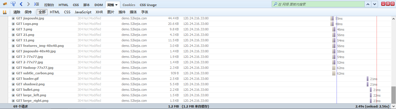This screenshot has width=396, height=109.
Task: Go back using the blue left arrow
Action: coord(21,4)
